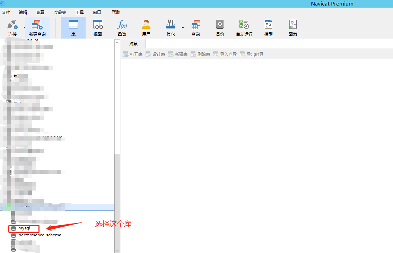Click the connection tree scrollbar up arrow
Viewport: 393px width, 253px height.
[x=117, y=42]
